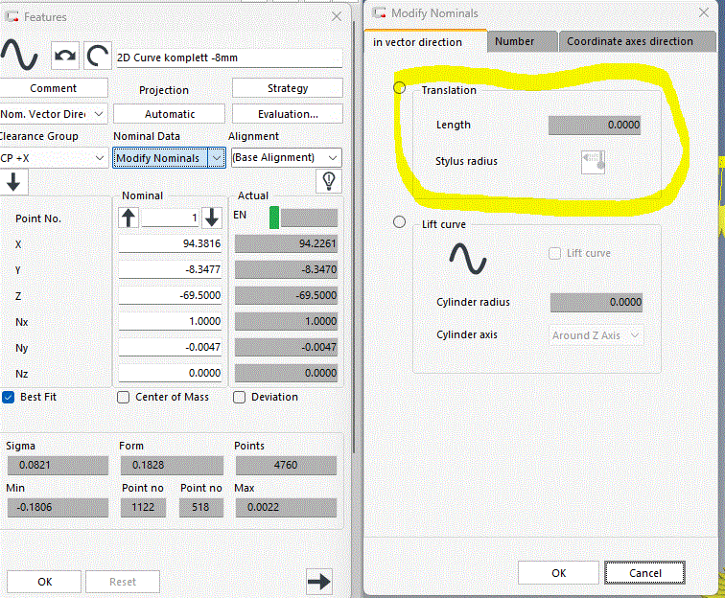725x598 pixels.
Task: Enable the Center of Mass checkbox
Action: click(x=123, y=397)
